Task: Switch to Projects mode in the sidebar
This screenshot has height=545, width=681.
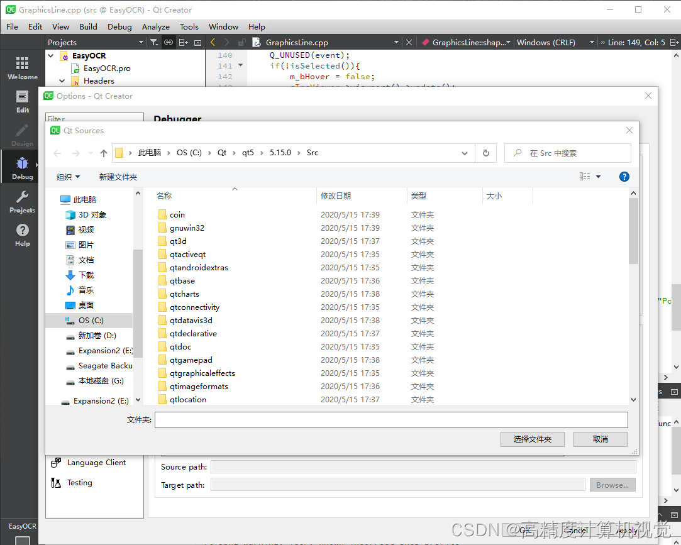Action: pyautogui.click(x=22, y=201)
